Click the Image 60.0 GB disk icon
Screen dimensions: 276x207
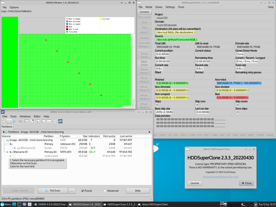click(x=7, y=140)
